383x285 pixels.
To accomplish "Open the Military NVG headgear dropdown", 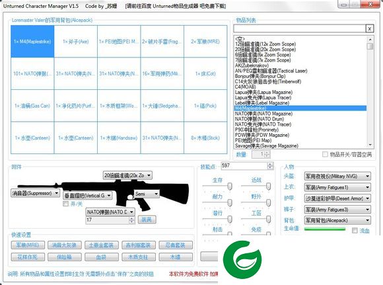I will (337, 176).
